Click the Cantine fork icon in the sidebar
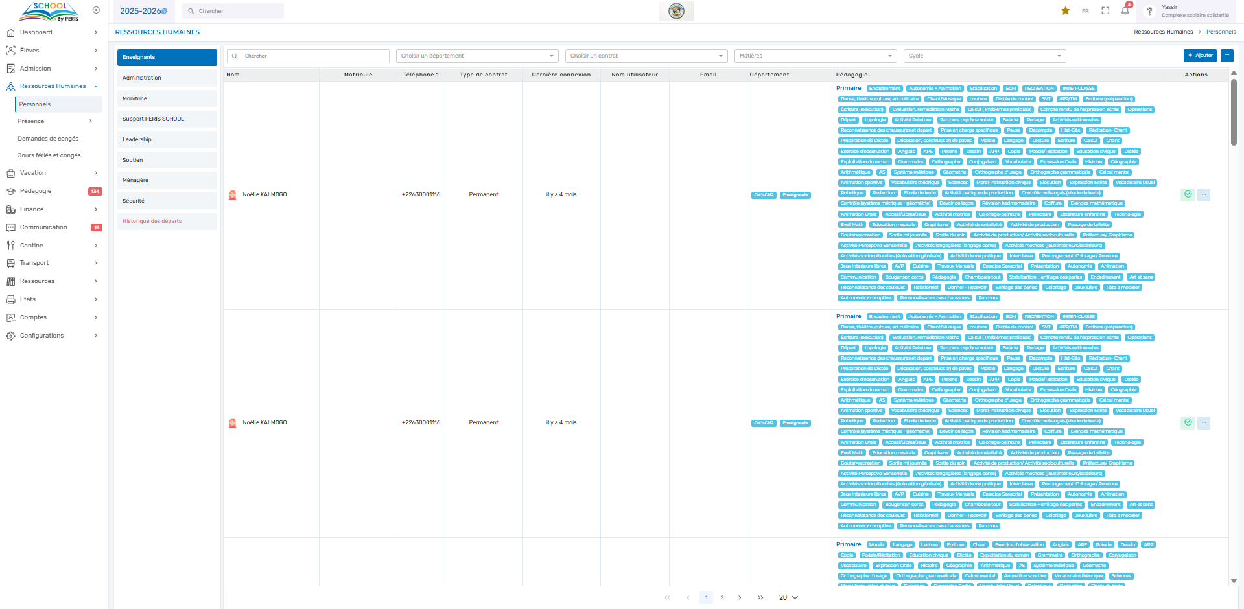 pos(10,246)
